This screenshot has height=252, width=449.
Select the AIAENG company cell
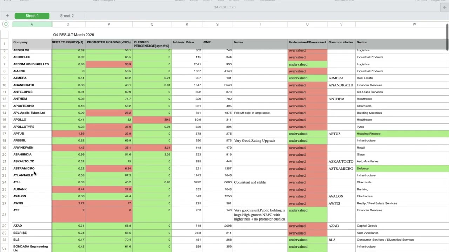[32, 71]
